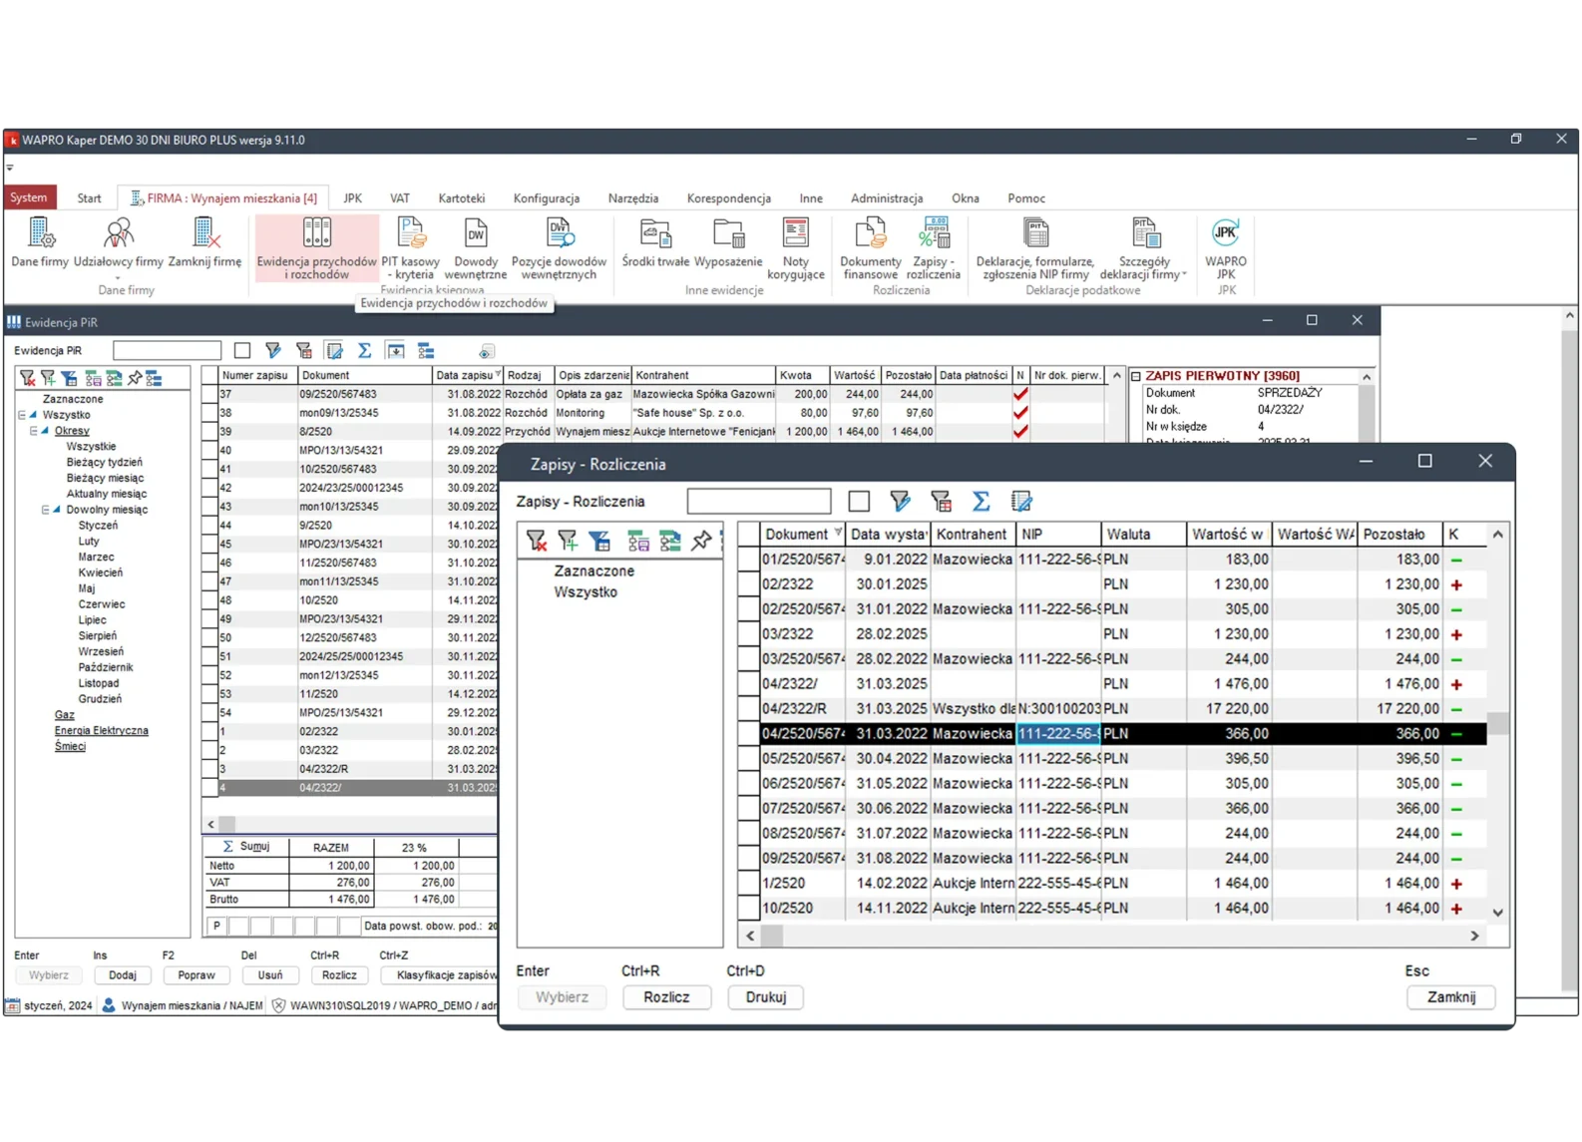Open Dokumenty finansowe ribbon icon
The image size is (1582, 1142).
pos(870,248)
